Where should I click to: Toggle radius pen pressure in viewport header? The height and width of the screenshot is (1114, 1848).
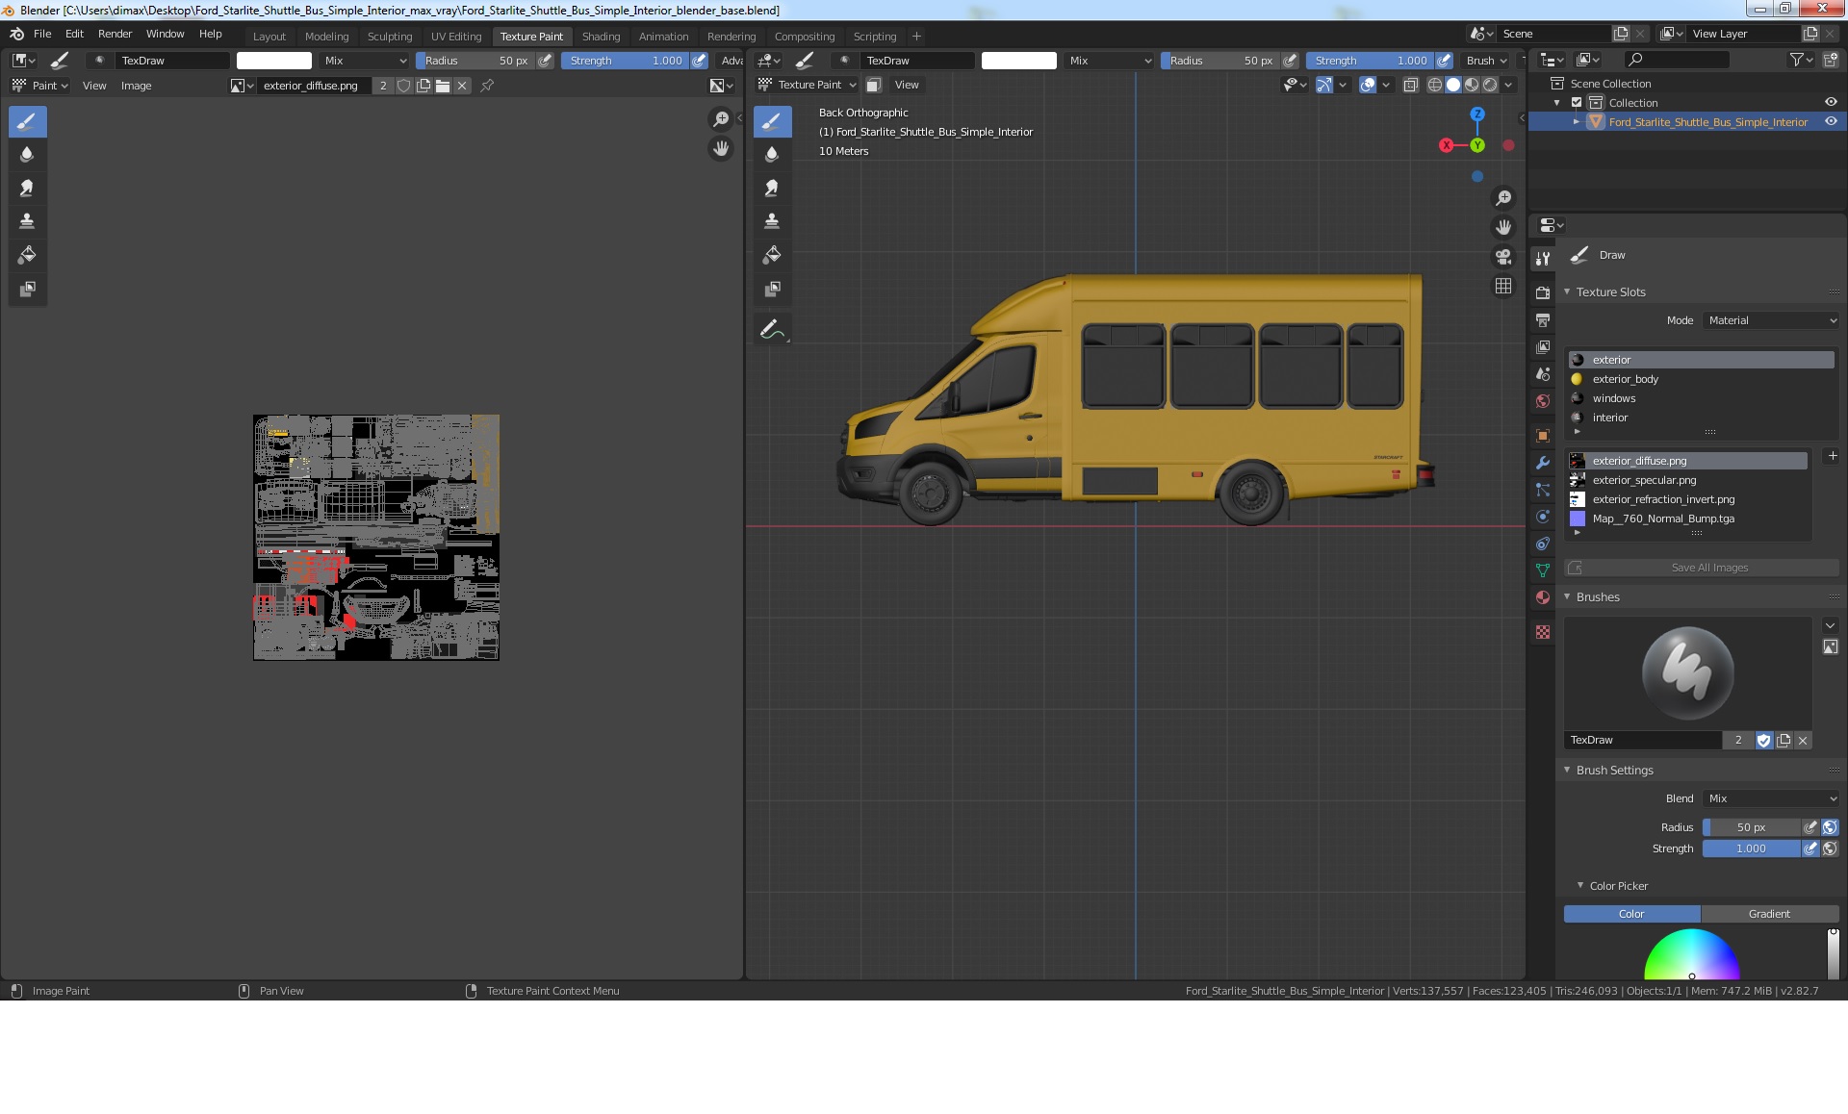point(1290,61)
